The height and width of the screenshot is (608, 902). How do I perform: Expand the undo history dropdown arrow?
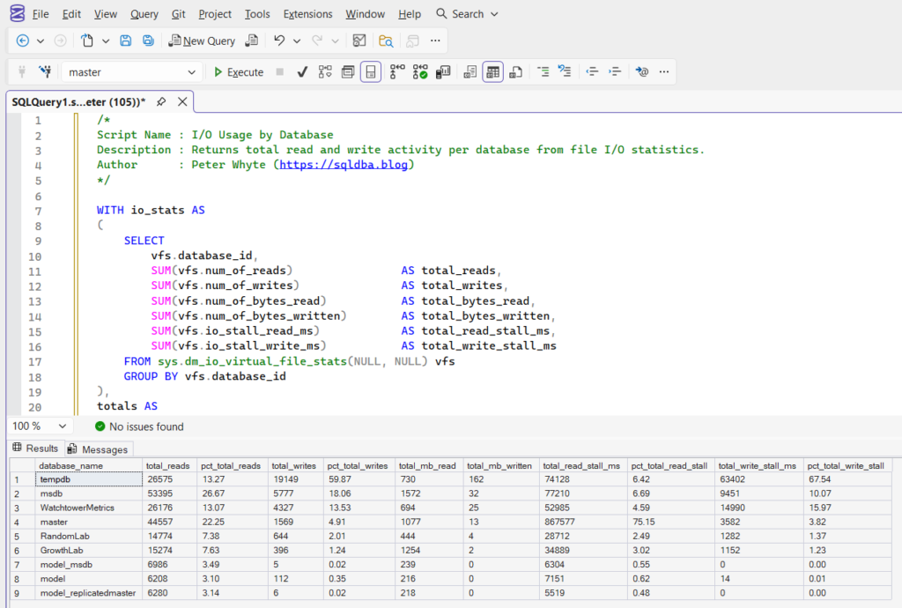295,41
